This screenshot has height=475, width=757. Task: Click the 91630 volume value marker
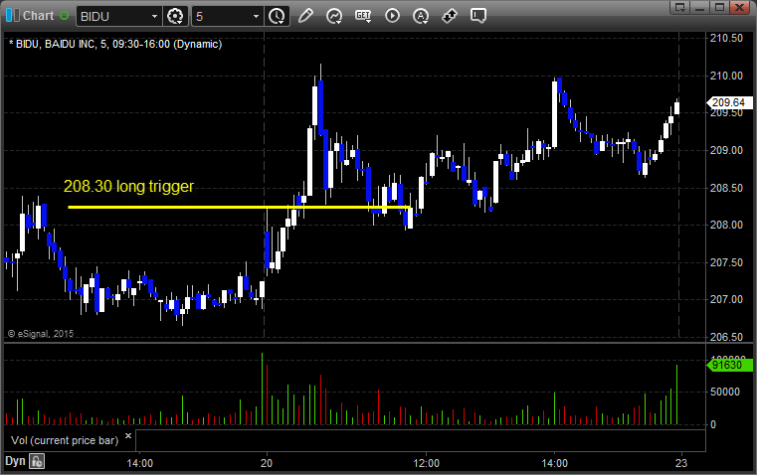coord(729,365)
